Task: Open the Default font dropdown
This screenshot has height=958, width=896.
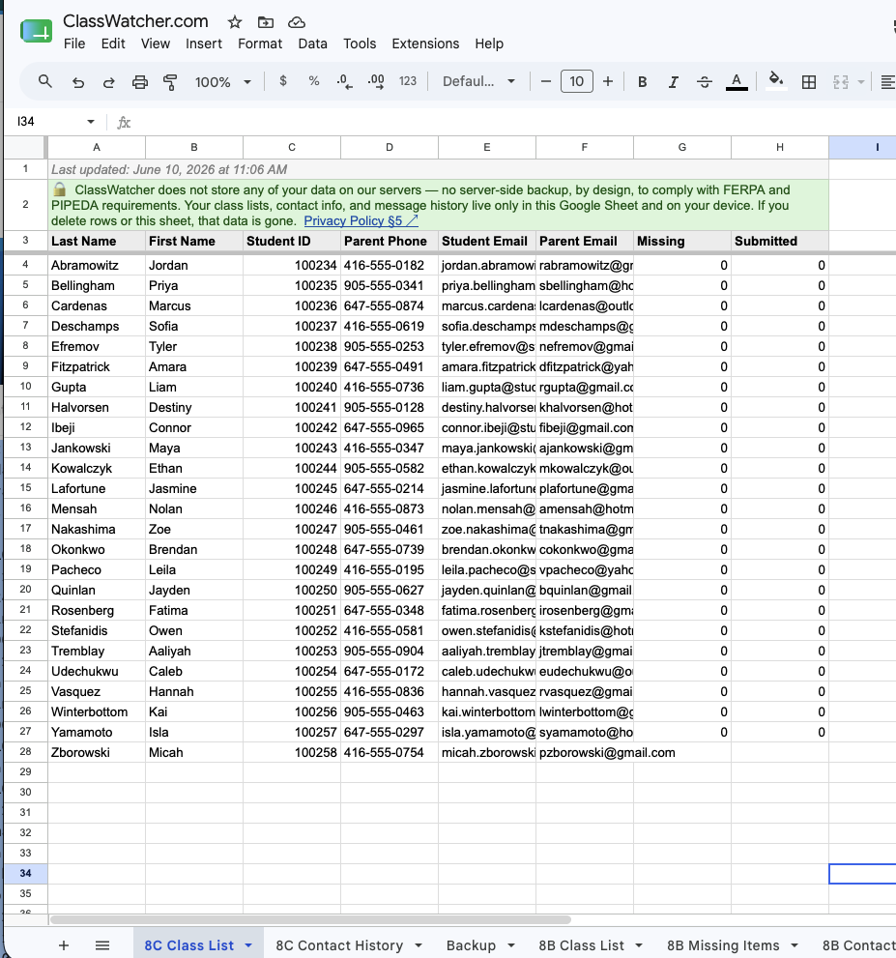Action: [478, 81]
